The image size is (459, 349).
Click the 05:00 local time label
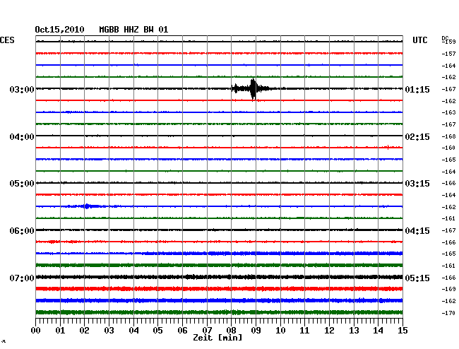[22, 184]
